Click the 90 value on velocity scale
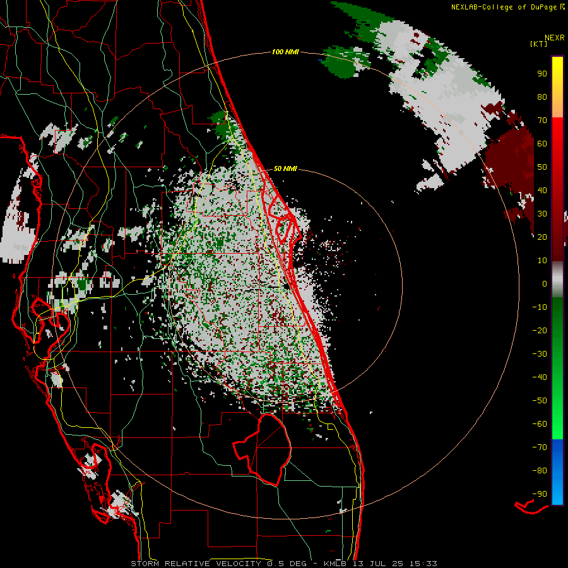568x568 pixels. point(542,74)
